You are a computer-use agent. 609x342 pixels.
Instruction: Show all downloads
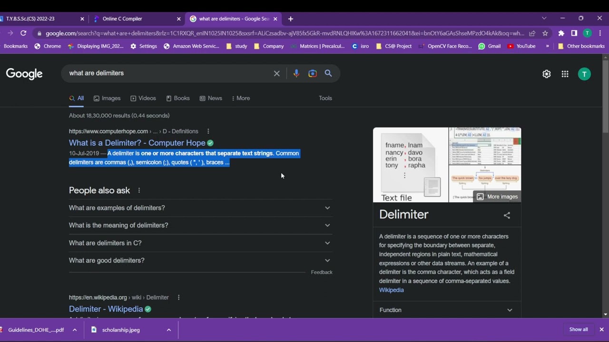[x=579, y=330]
